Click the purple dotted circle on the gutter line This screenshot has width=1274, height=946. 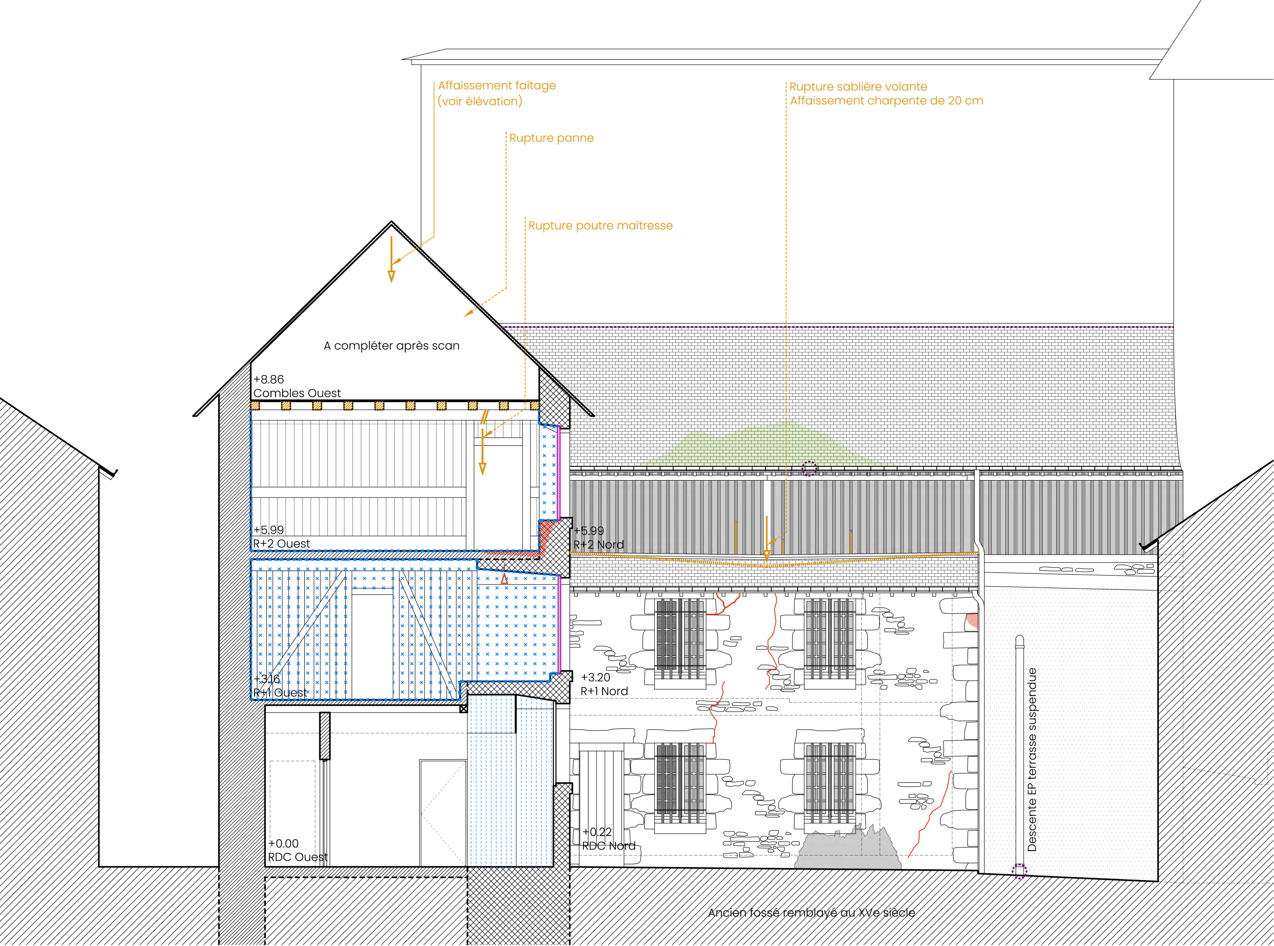[809, 469]
